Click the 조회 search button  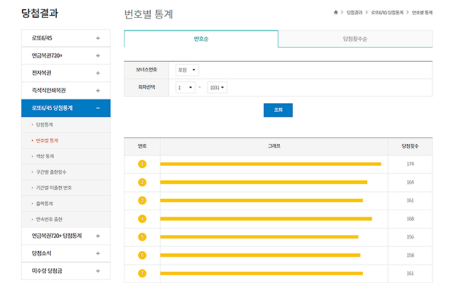(x=278, y=110)
